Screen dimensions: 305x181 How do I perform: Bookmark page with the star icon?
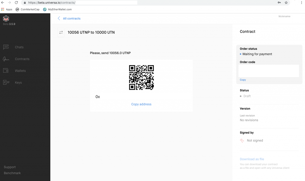point(286,3)
